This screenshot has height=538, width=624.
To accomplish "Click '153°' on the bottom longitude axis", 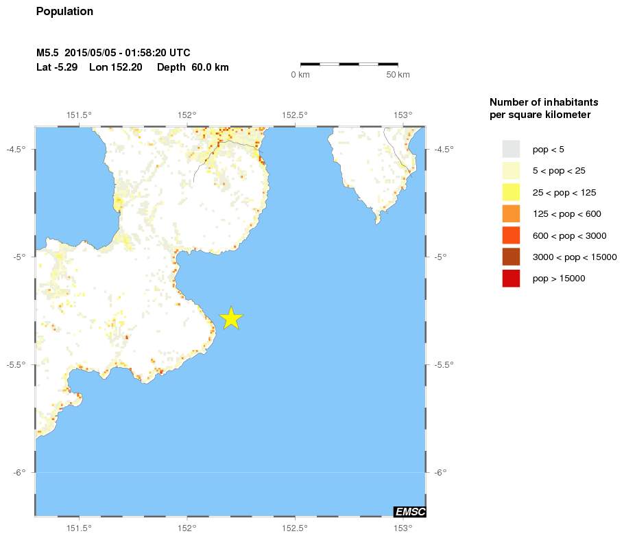I will [403, 528].
